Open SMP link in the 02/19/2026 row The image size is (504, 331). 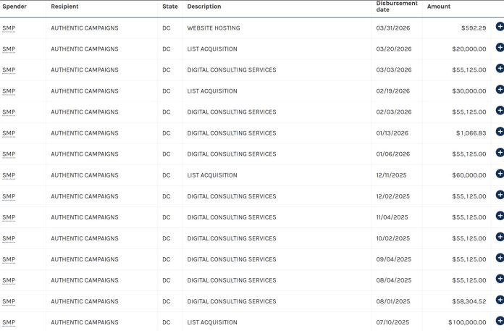tap(9, 91)
